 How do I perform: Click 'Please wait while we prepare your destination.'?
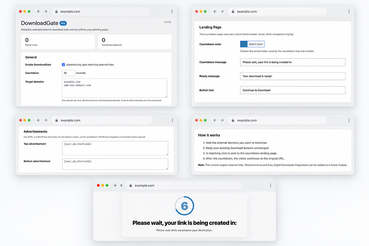[184, 230]
